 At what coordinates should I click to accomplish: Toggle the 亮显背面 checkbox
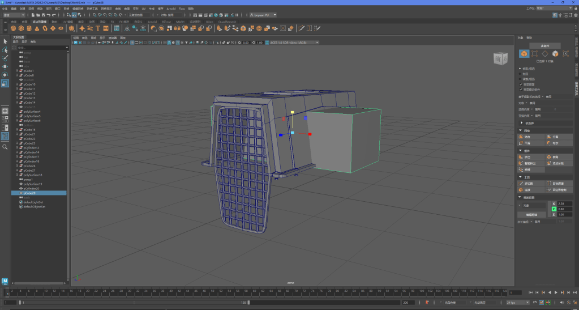coord(521,84)
